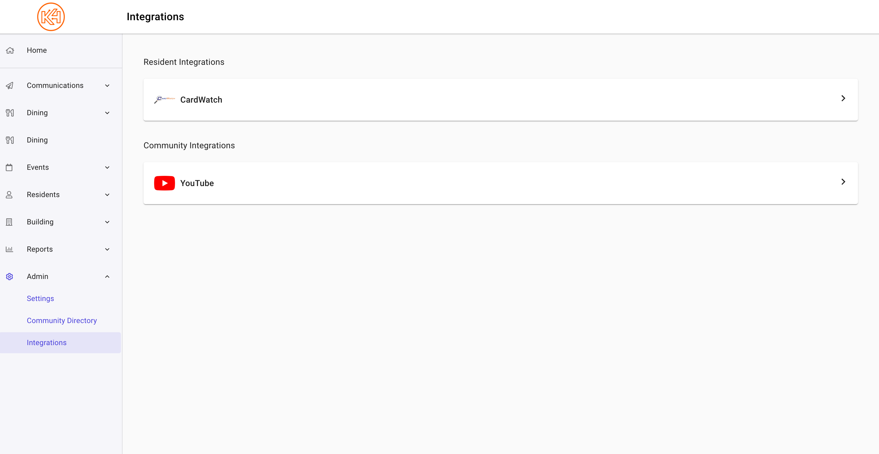Click the Events calendar icon
Image resolution: width=879 pixels, height=454 pixels.
point(9,167)
